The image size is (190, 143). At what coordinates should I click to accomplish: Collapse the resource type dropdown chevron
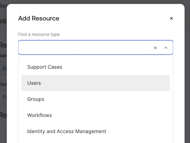click(166, 48)
